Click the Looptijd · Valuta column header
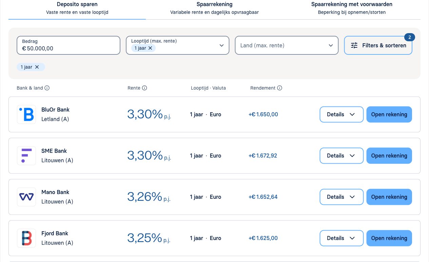 click(208, 88)
